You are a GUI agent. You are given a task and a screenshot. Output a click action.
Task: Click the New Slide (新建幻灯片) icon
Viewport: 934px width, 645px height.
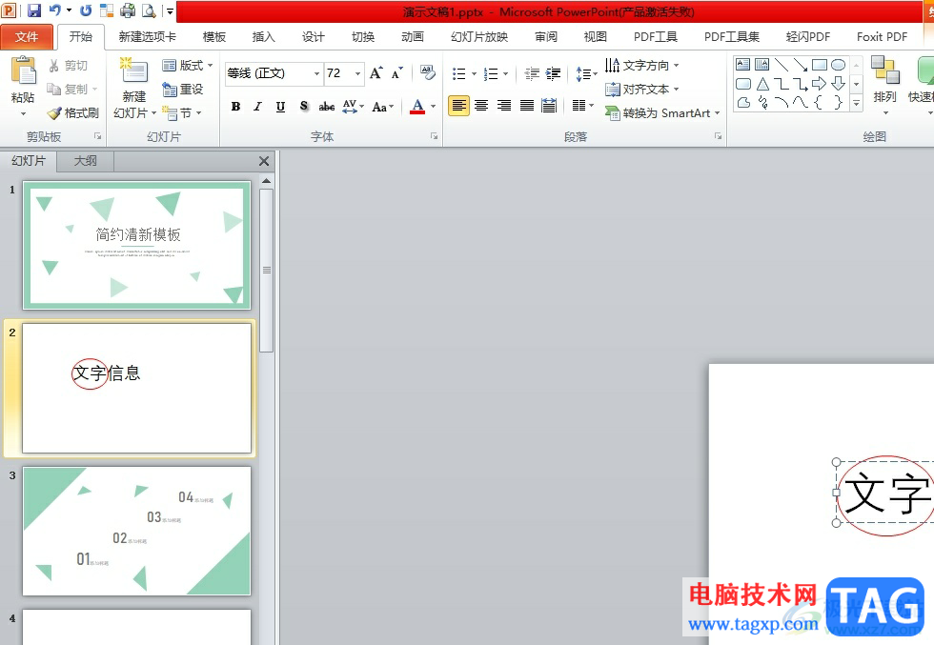point(134,72)
